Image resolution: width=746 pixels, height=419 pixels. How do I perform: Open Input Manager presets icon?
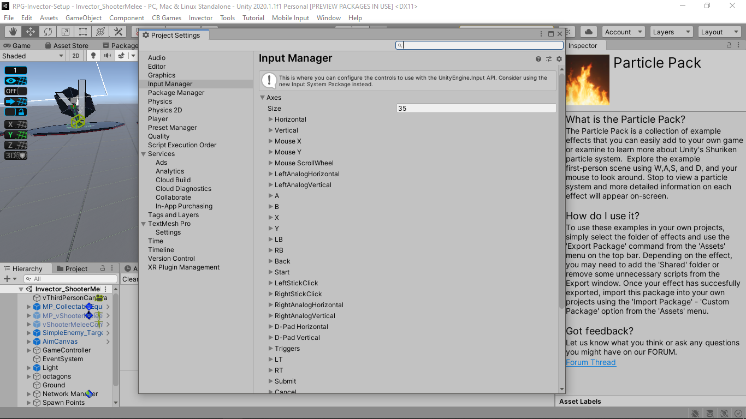tap(549, 59)
